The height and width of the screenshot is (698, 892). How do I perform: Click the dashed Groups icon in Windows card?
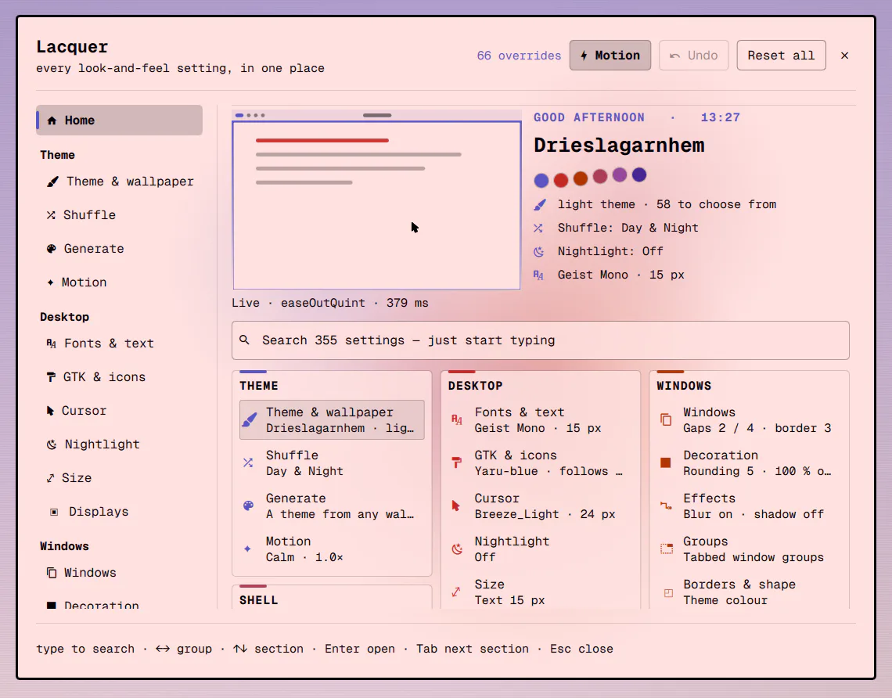coord(666,549)
